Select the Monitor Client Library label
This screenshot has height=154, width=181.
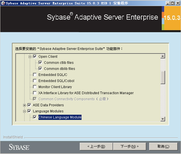pyautogui.click(x=55, y=87)
